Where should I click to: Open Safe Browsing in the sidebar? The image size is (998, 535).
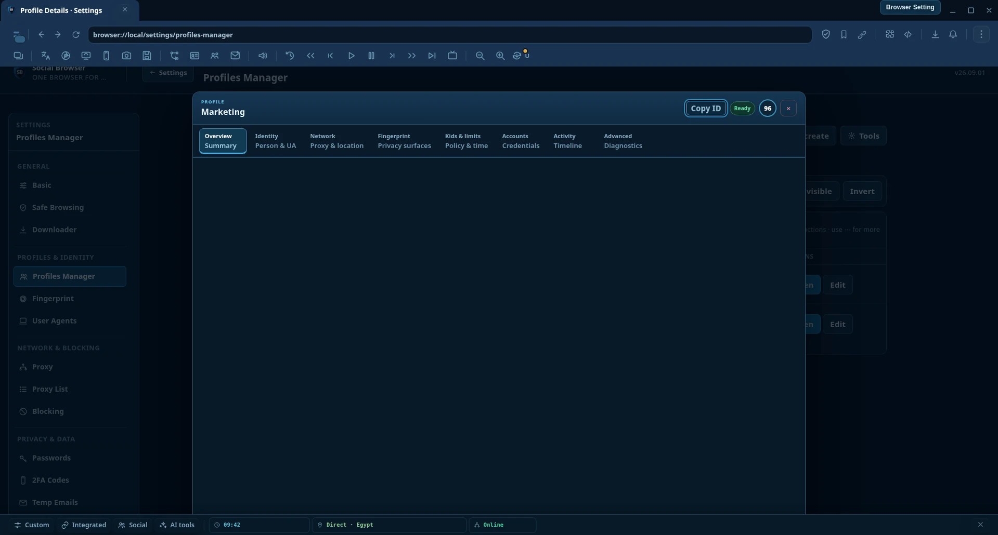tap(70, 207)
